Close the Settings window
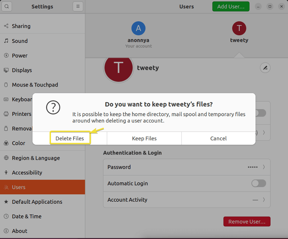The width and height of the screenshot is (288, 239). (x=281, y=7)
